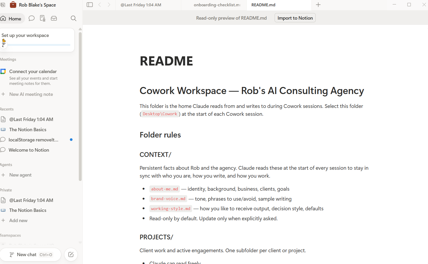Open the chat bubble icon beside Home
428x264 pixels.
tap(32, 18)
